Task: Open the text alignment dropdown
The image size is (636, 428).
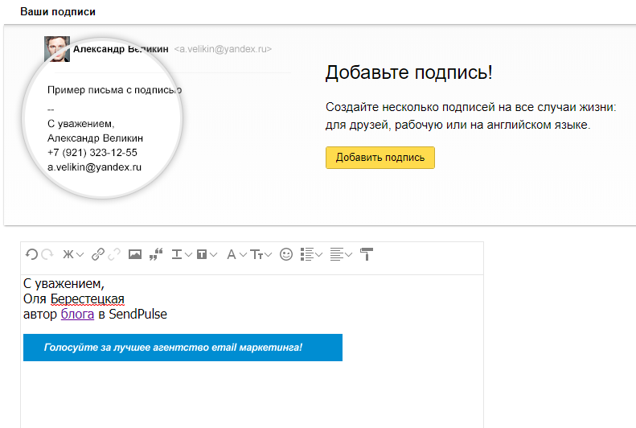Action: (341, 254)
